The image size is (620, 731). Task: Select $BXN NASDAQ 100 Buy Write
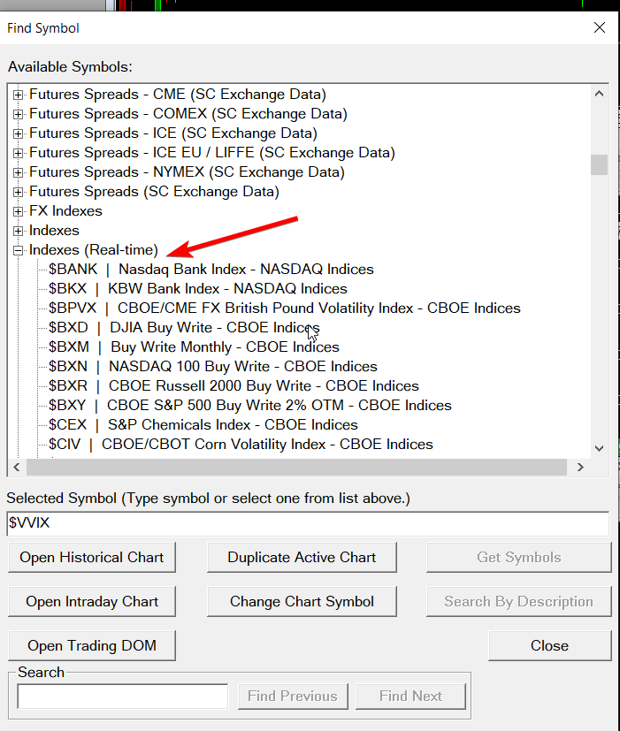(x=213, y=367)
